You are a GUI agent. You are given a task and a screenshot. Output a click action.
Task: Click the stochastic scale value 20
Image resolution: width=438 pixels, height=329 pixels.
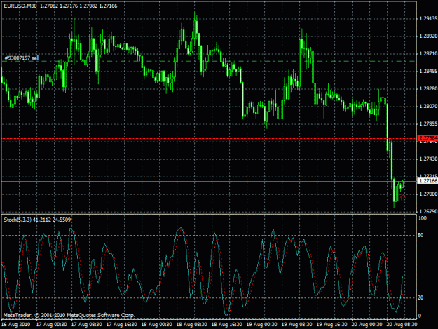(x=420, y=297)
